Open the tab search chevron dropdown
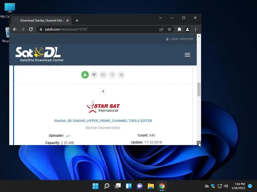257x192 pixels. click(x=161, y=18)
